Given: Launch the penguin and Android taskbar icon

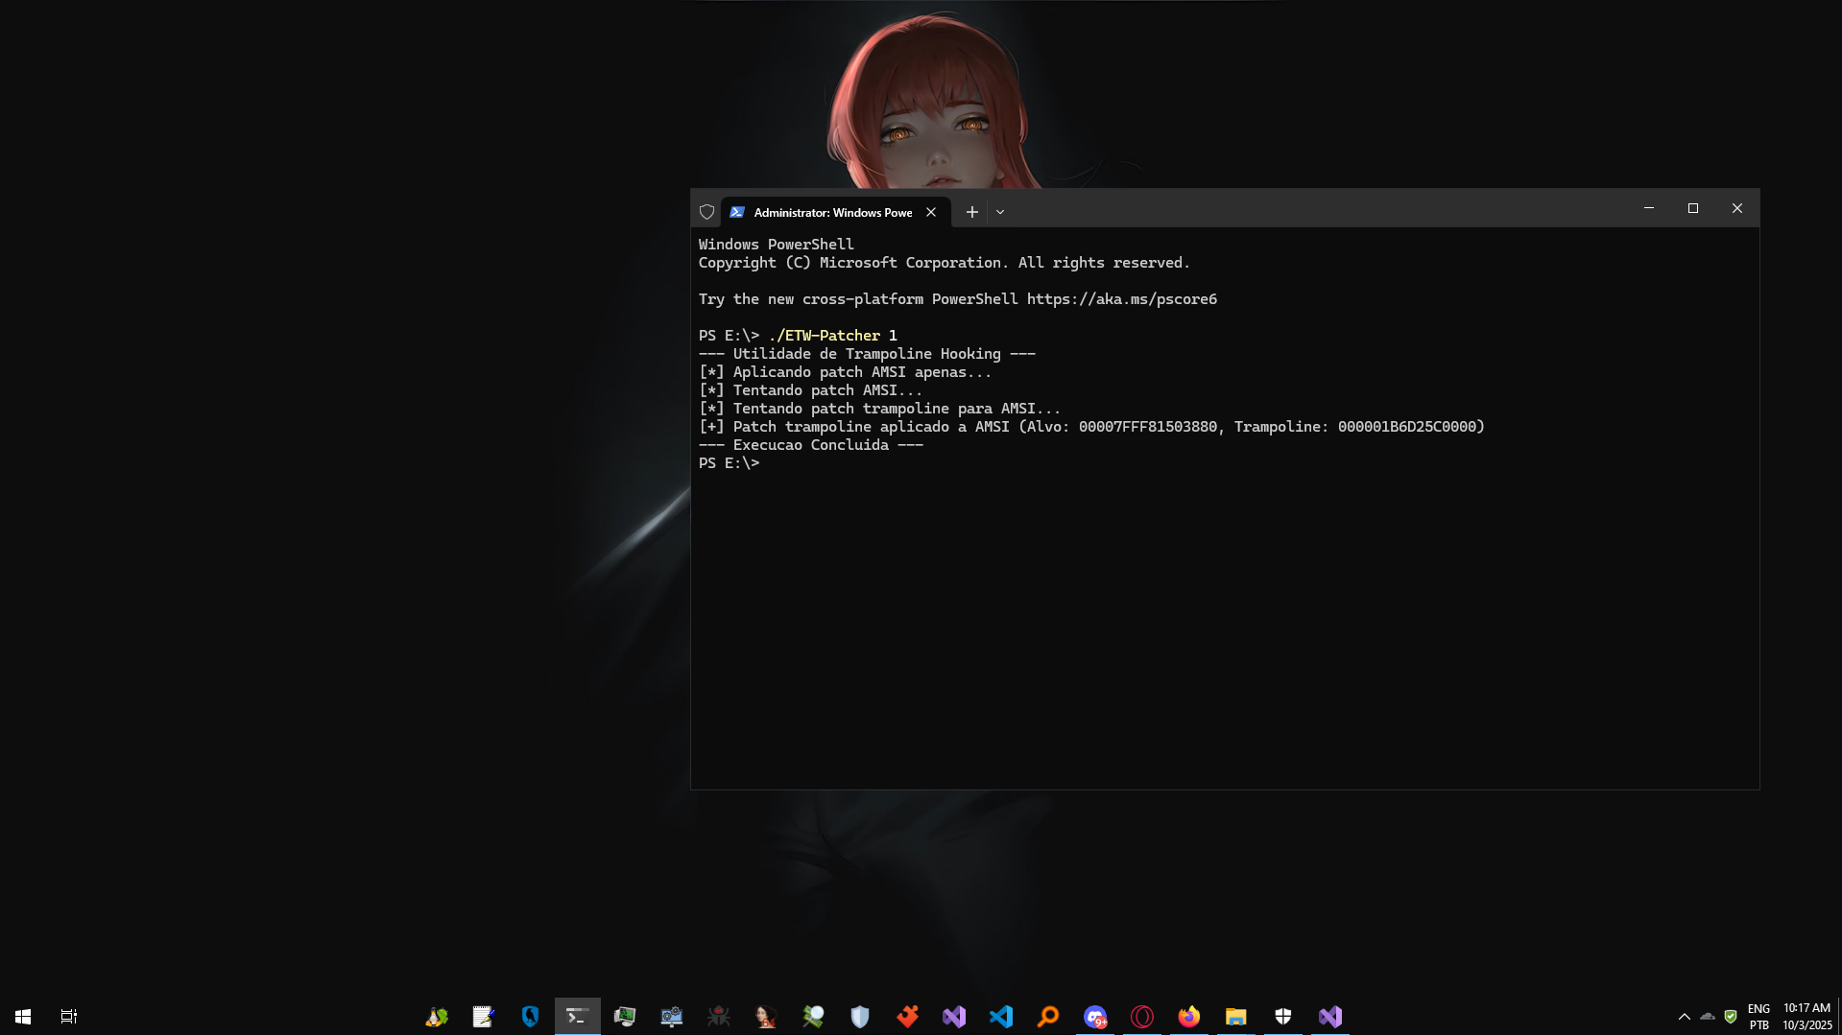Looking at the screenshot, I should coord(437,1017).
